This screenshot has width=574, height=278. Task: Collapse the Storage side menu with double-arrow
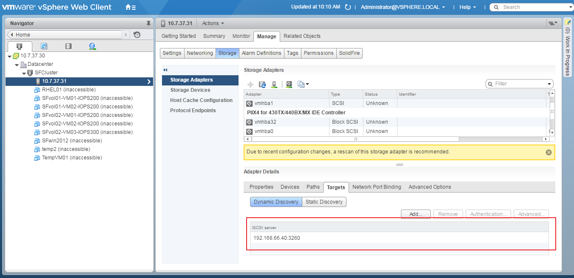[x=165, y=70]
